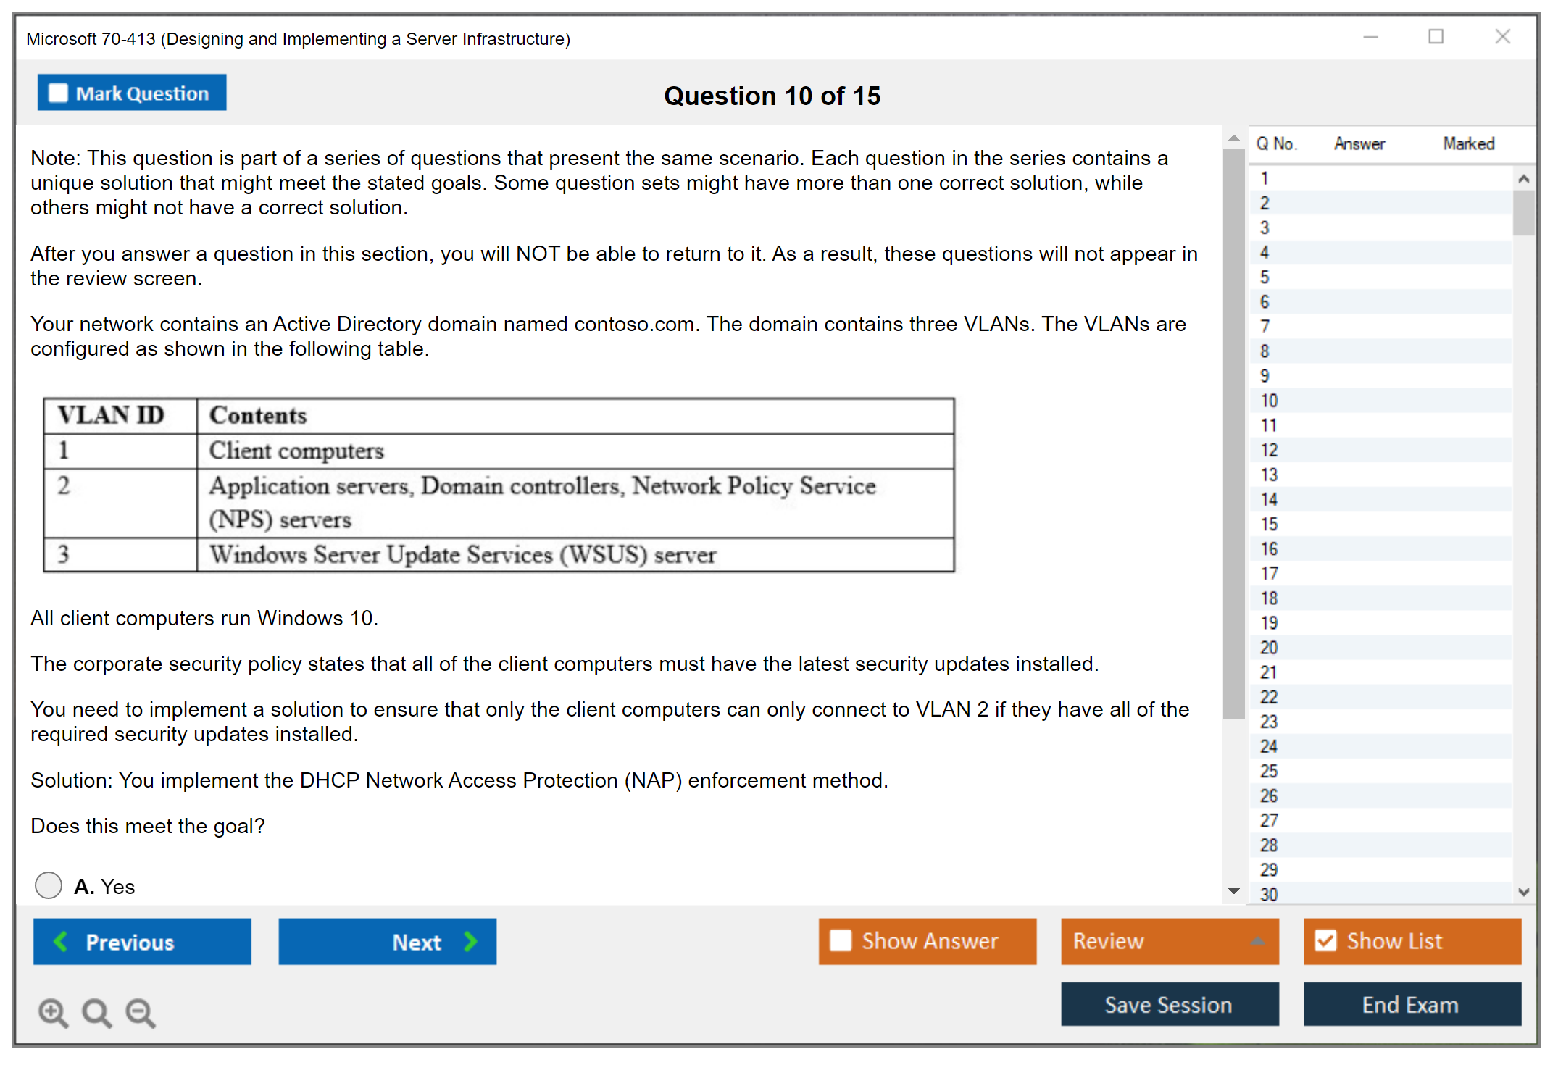Zoom in on the question text
1558x1065 pixels.
tap(52, 1013)
